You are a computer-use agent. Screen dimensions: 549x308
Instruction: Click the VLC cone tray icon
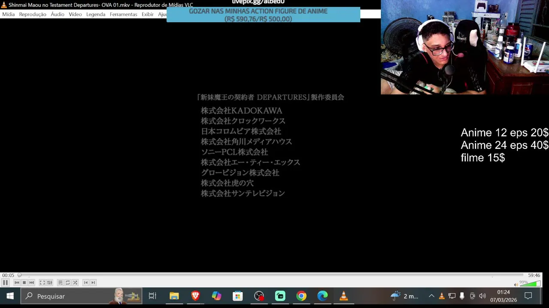click(442, 296)
